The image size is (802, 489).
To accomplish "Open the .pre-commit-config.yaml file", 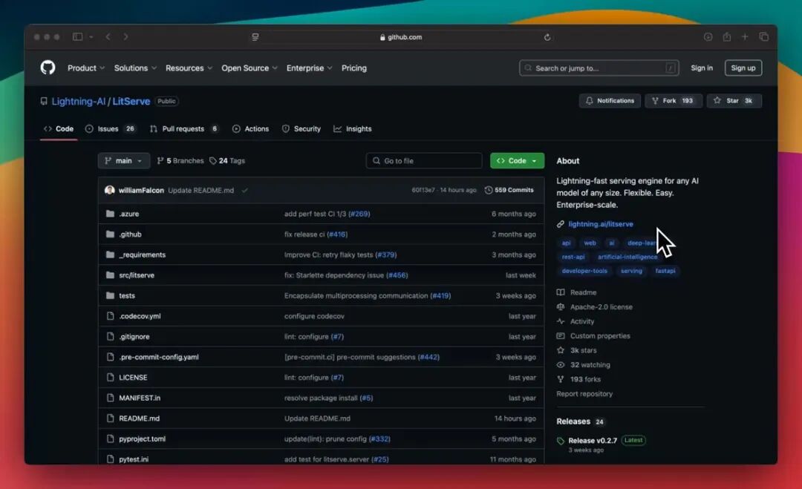I will click(x=159, y=357).
